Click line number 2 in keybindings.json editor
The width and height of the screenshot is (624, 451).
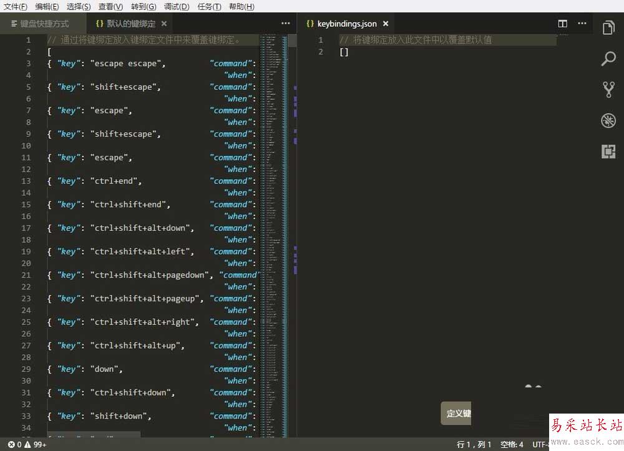pyautogui.click(x=320, y=52)
